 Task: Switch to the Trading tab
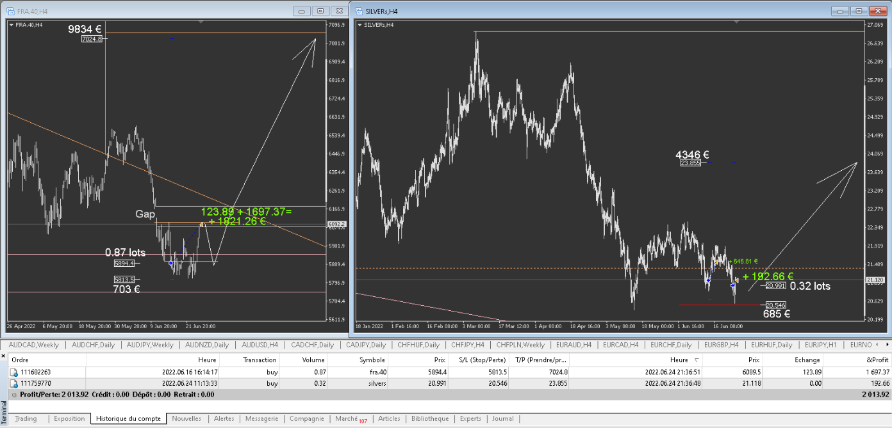(26, 419)
